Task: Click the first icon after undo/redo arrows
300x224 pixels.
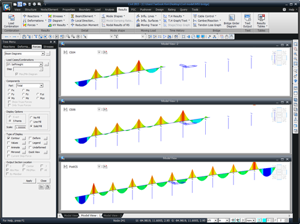Action: click(24, 37)
